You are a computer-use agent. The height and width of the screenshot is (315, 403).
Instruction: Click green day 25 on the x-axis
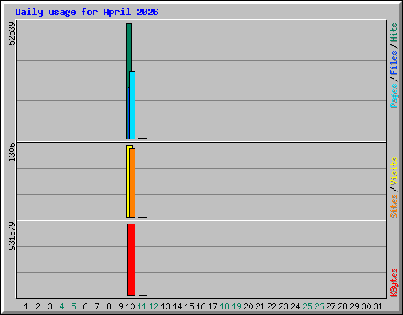pyautogui.click(x=307, y=306)
